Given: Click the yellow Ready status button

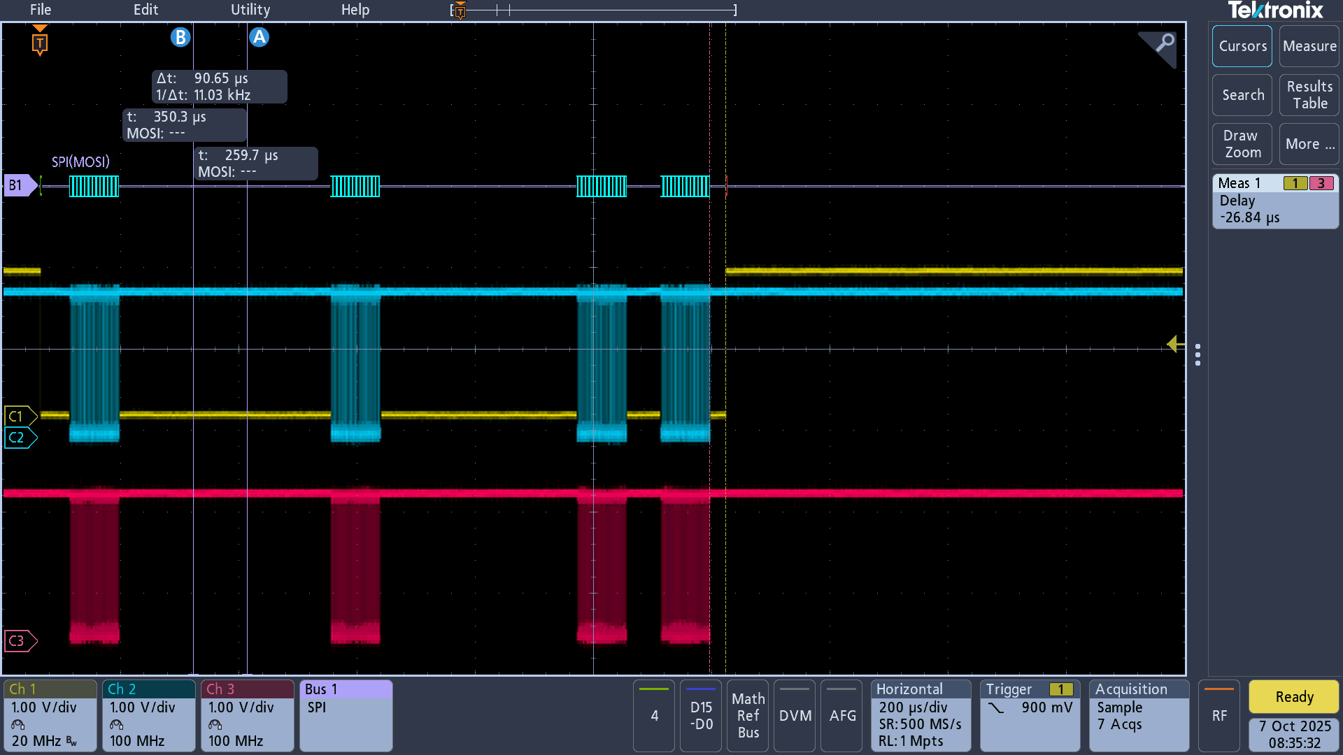Looking at the screenshot, I should pyautogui.click(x=1294, y=697).
